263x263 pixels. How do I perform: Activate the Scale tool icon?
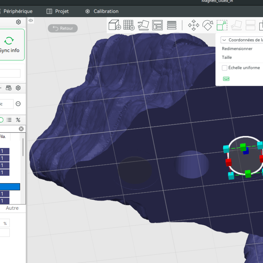222,25
